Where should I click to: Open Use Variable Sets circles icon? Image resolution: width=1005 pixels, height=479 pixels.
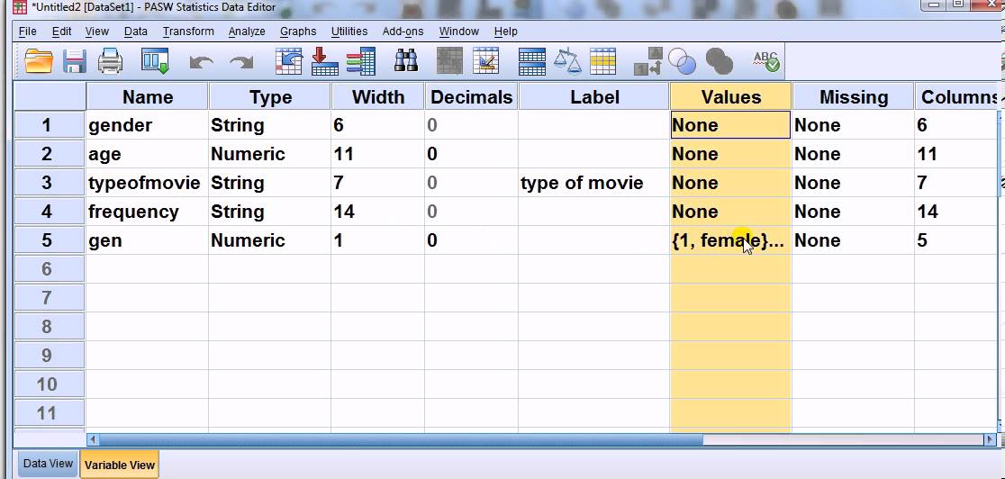pyautogui.click(x=682, y=61)
